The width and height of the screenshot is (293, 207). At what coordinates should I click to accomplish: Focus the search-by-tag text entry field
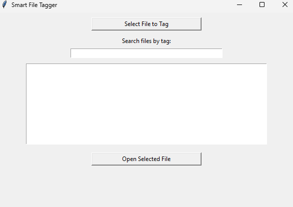pos(146,53)
